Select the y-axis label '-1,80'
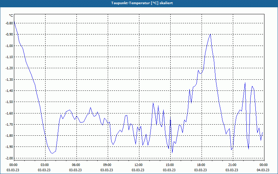Screen dimensions: 278x174 (9, 135)
